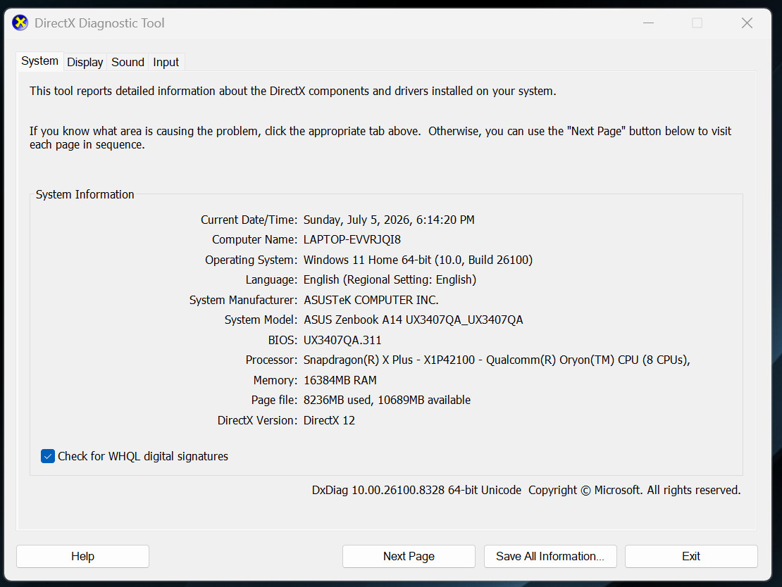Click the Operating System label
This screenshot has height=587, width=782.
[251, 260]
